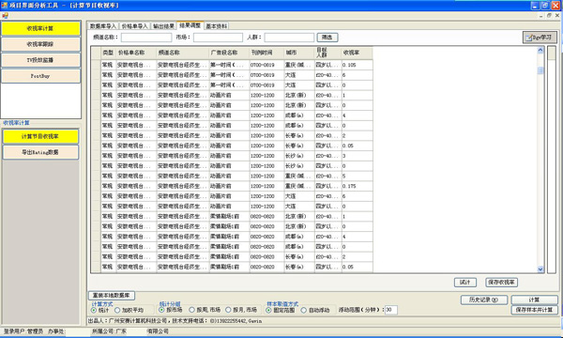The width and height of the screenshot is (563, 338).
Task: Open the child window icon menu below the title bar
Action: coord(5,15)
